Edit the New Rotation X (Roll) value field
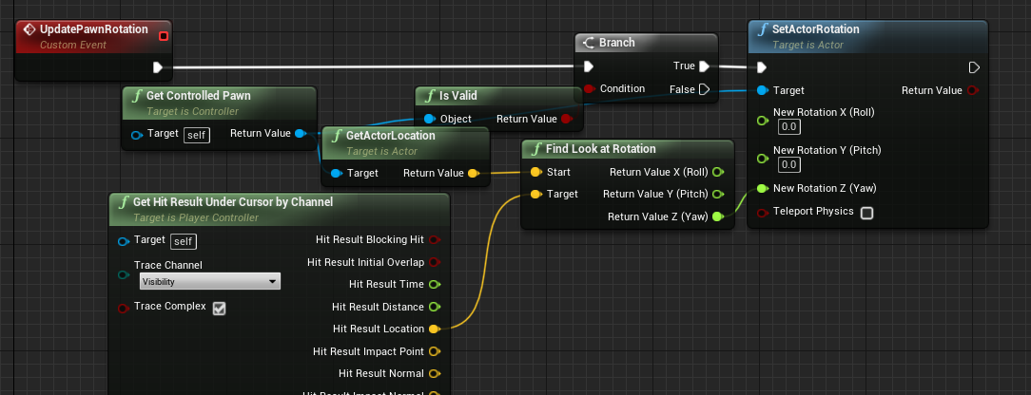This screenshot has width=1031, height=395. coord(788,126)
